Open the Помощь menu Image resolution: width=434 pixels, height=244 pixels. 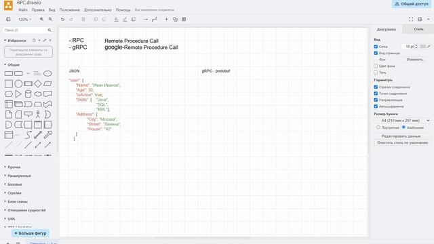[x=123, y=9]
